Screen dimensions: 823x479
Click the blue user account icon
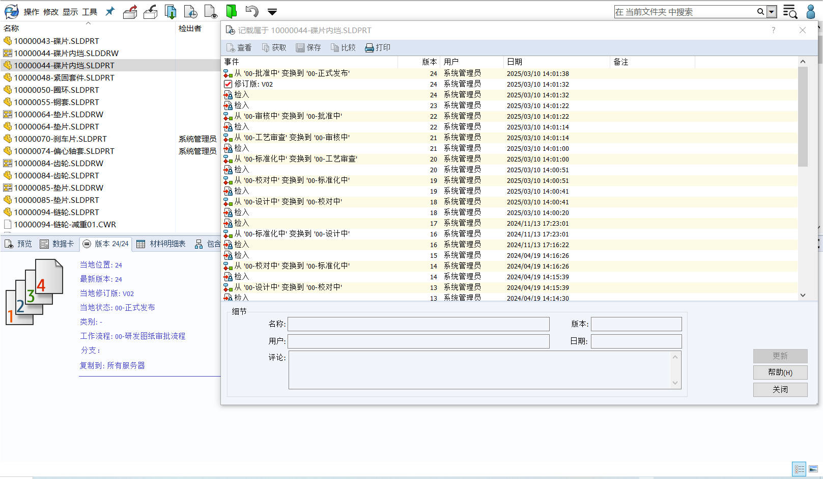click(811, 12)
